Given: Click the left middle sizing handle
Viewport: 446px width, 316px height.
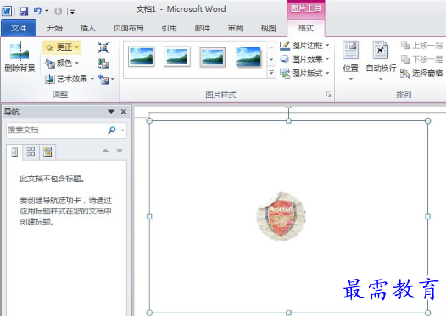Looking at the screenshot, I should (149, 217).
